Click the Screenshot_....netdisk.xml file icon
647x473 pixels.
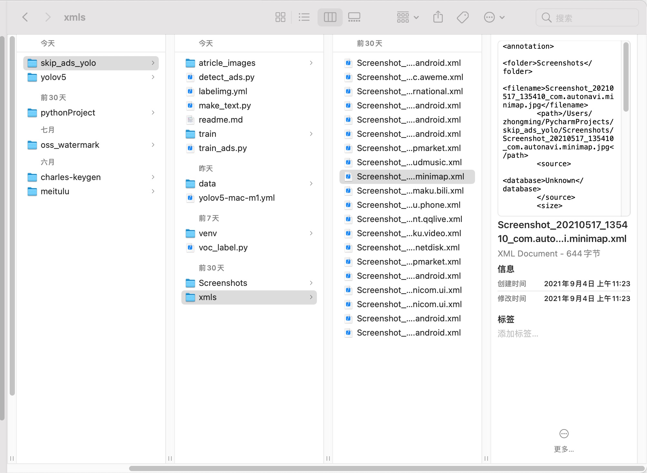(349, 247)
